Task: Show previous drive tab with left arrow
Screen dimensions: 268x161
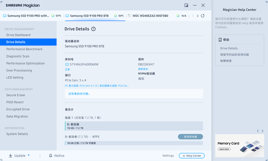Action: point(193,16)
